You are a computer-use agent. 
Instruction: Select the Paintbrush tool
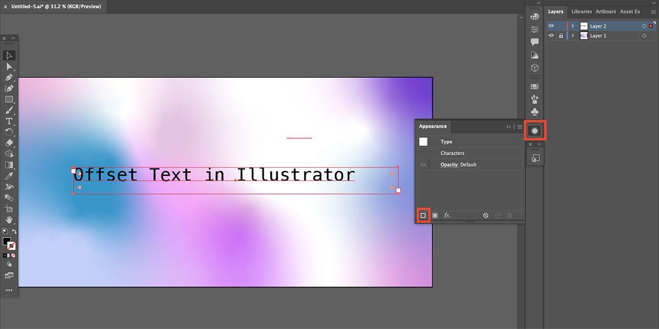(x=9, y=110)
